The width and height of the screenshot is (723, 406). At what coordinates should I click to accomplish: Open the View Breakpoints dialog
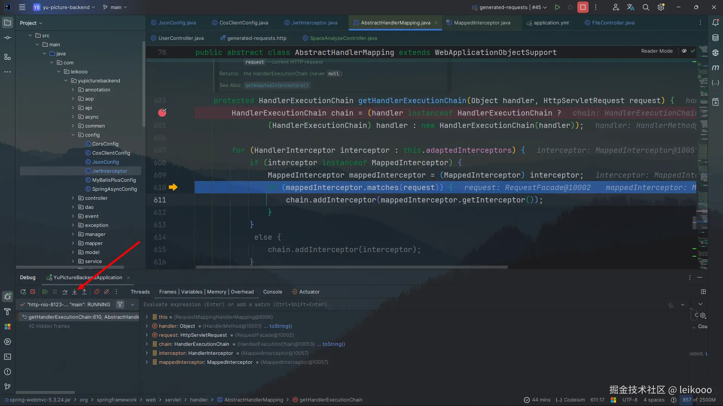pos(97,292)
